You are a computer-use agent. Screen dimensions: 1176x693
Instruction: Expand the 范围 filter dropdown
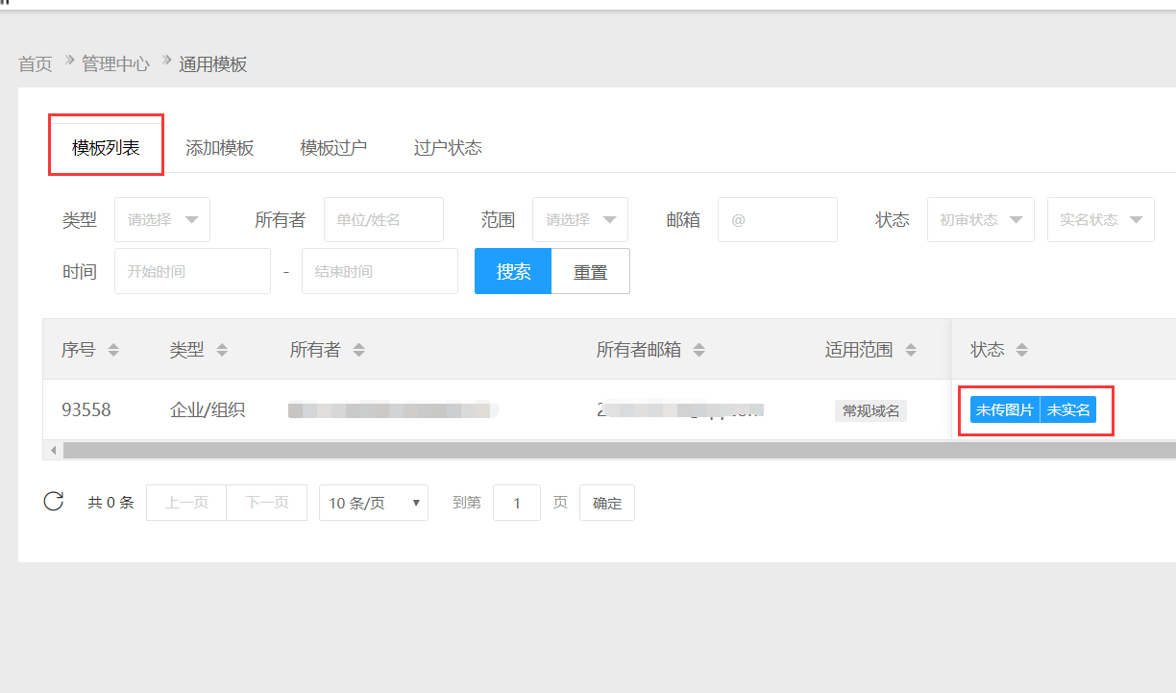point(580,219)
